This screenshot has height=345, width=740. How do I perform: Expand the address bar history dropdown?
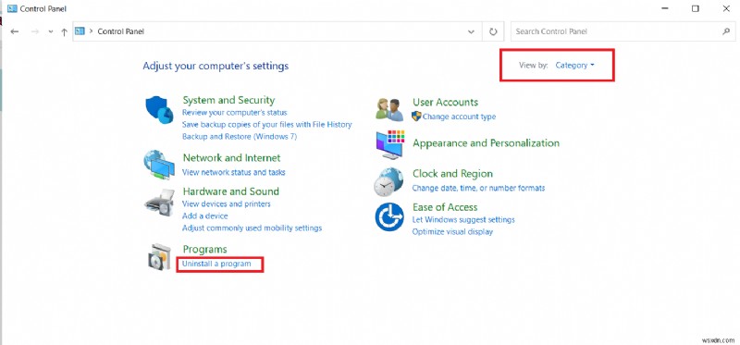point(471,31)
